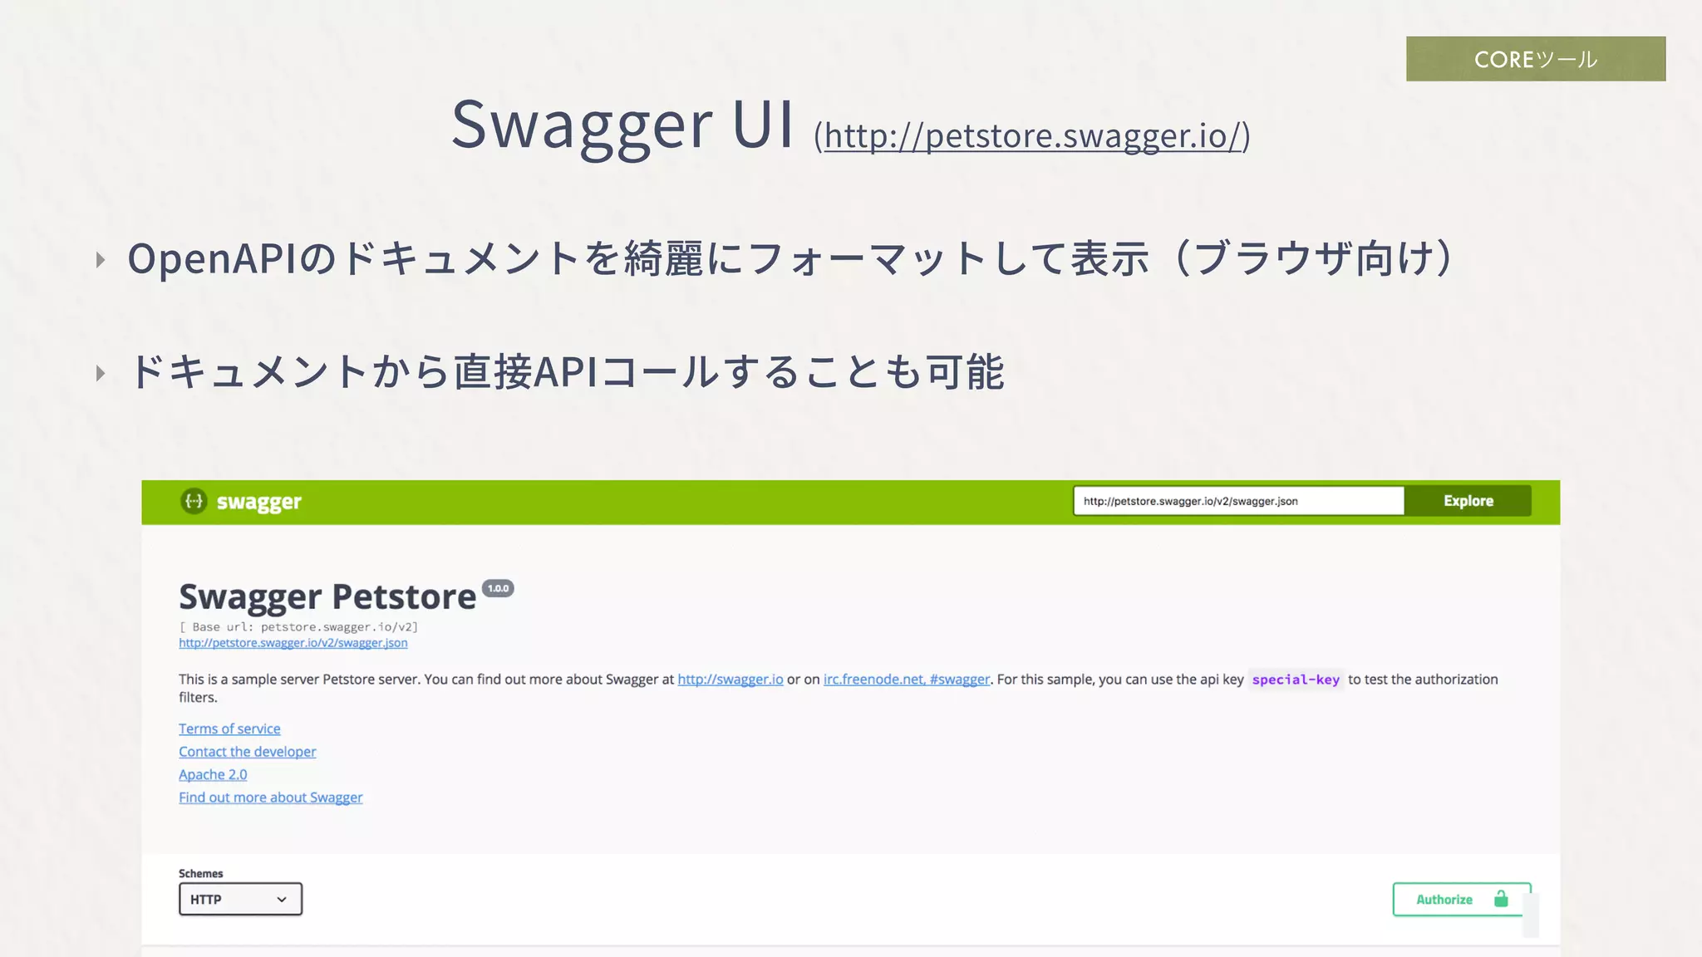Viewport: 1702px width, 957px height.
Task: Open Terms of service link
Action: coord(229,729)
